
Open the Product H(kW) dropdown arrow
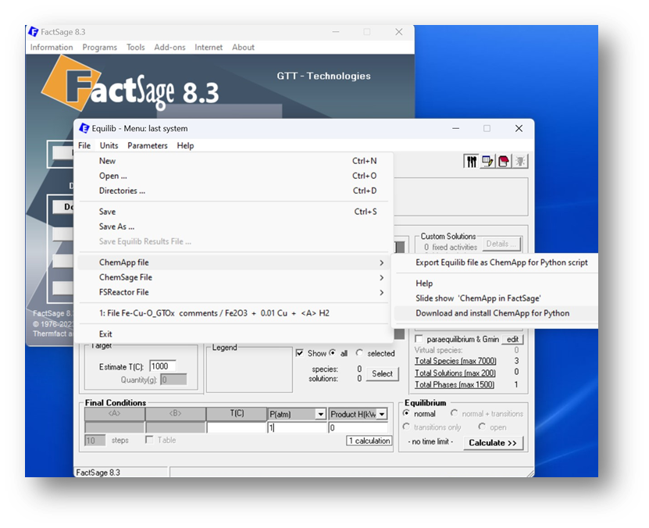[x=382, y=414]
